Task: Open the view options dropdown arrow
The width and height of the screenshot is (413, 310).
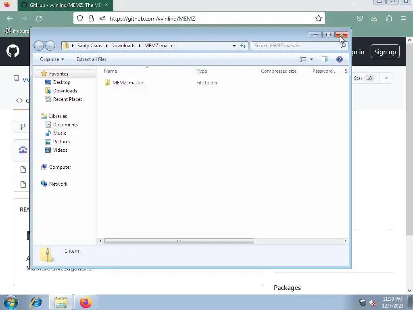Action: pyautogui.click(x=311, y=59)
